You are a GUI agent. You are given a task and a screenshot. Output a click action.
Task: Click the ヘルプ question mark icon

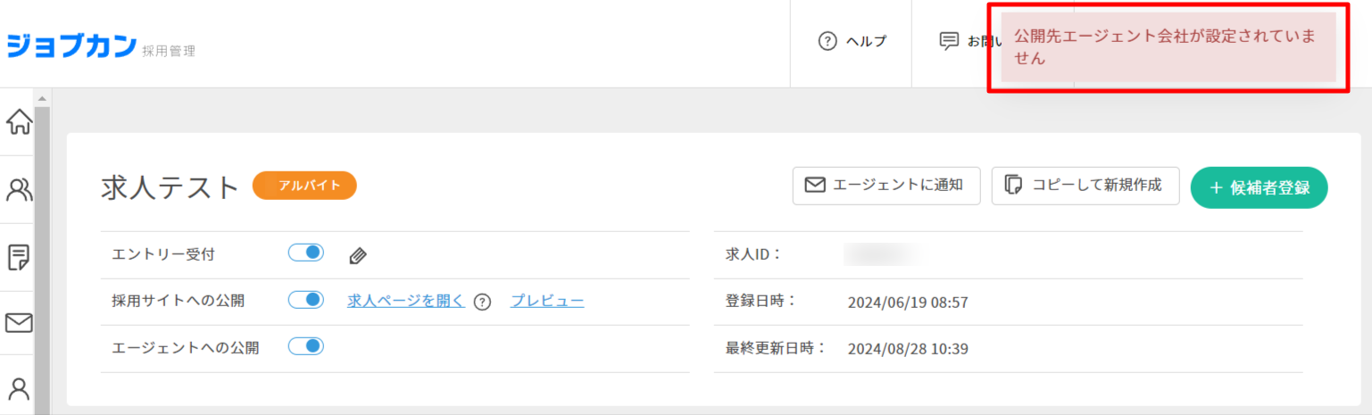click(x=827, y=41)
